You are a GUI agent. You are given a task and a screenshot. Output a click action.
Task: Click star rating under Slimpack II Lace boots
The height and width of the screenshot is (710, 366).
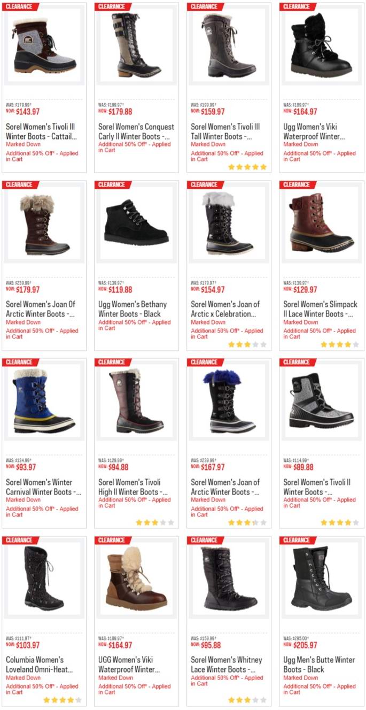click(x=339, y=344)
